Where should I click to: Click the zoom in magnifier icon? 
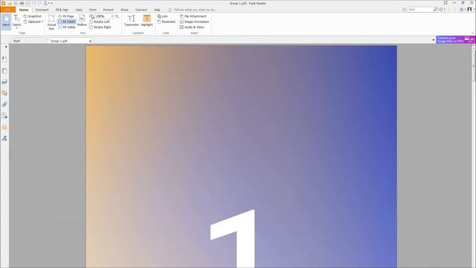click(x=117, y=16)
